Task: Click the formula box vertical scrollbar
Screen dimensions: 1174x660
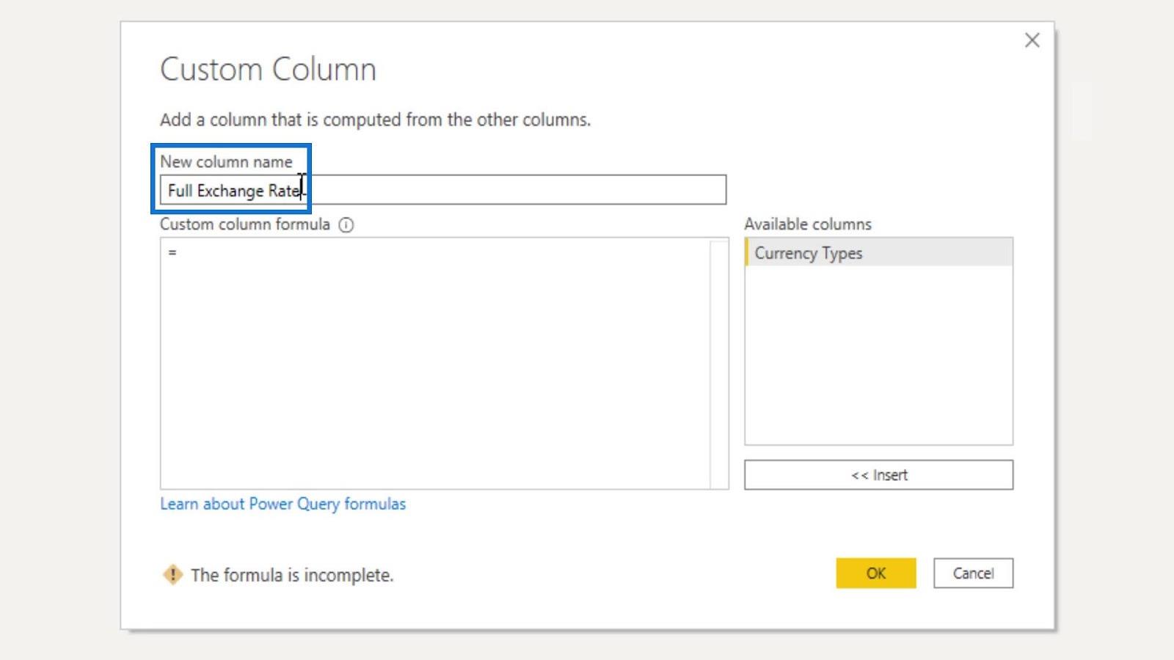Action: pyautogui.click(x=719, y=363)
